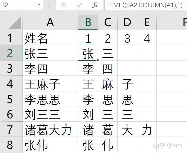The height and width of the screenshot is (153, 187).
Task: Click cell A8 containing 张伟
Action: (x=50, y=144)
